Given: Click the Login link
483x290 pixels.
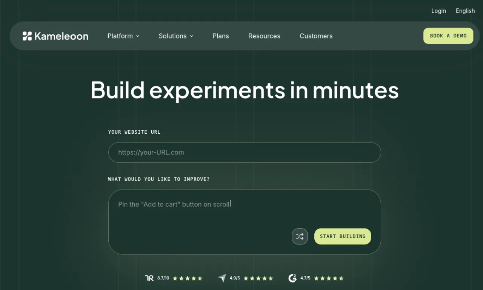Looking at the screenshot, I should 438,11.
